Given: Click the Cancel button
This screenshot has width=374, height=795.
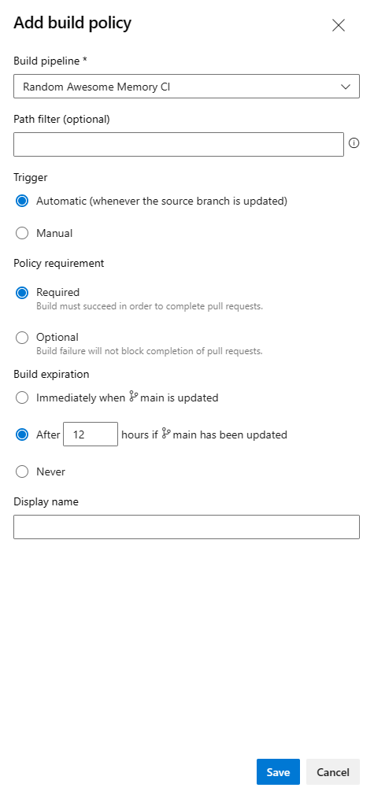Looking at the screenshot, I should 333,771.
